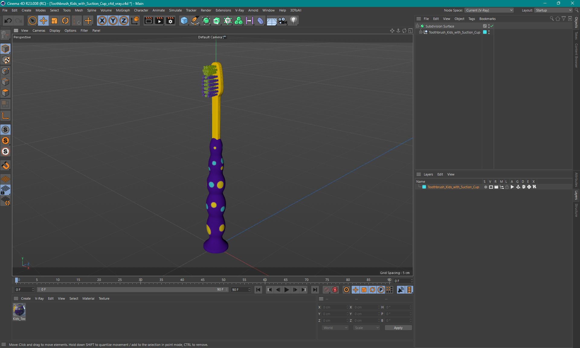
Task: Switch to Texture mode icon
Action: (x=5, y=60)
